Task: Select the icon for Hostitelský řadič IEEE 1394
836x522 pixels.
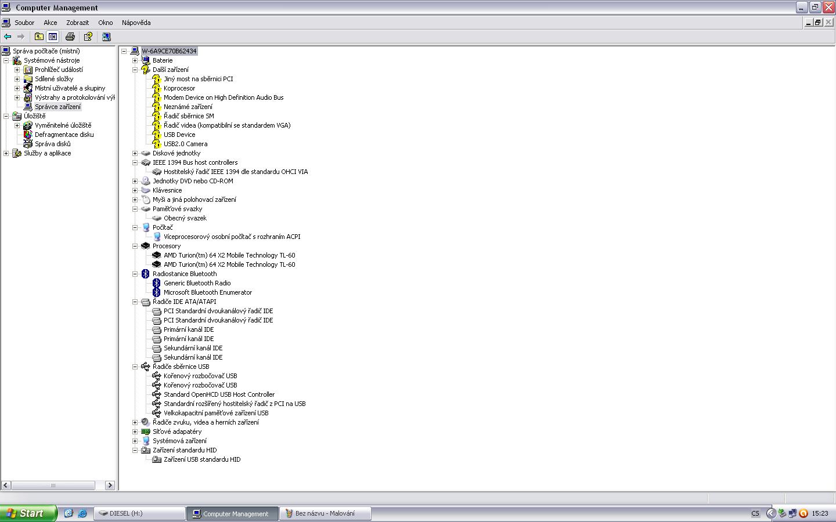Action: 156,172
